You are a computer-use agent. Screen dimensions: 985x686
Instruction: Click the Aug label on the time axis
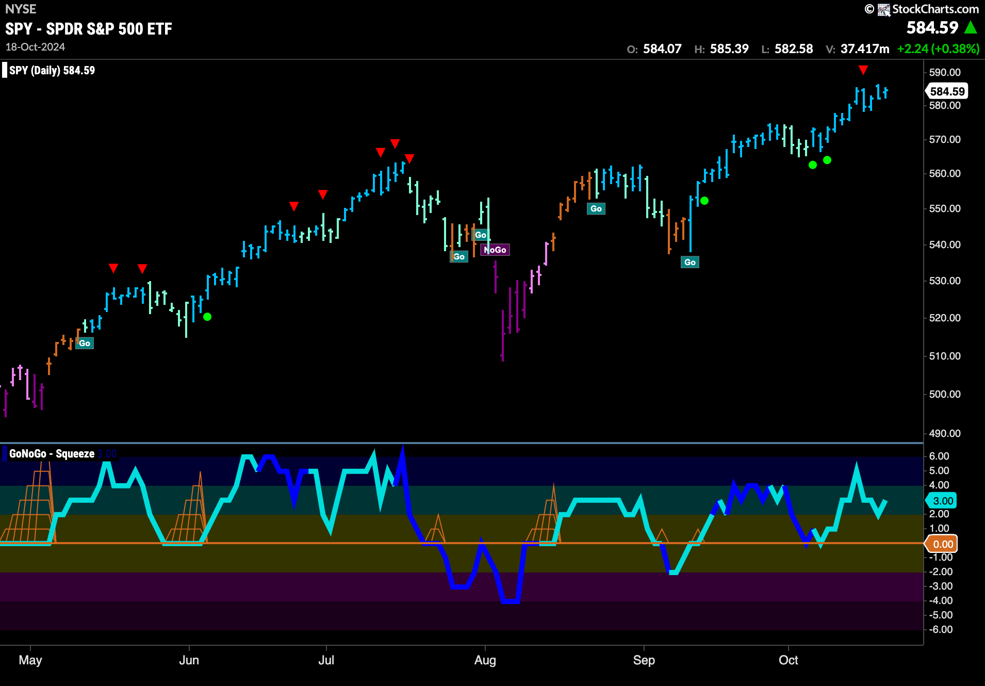(x=485, y=660)
